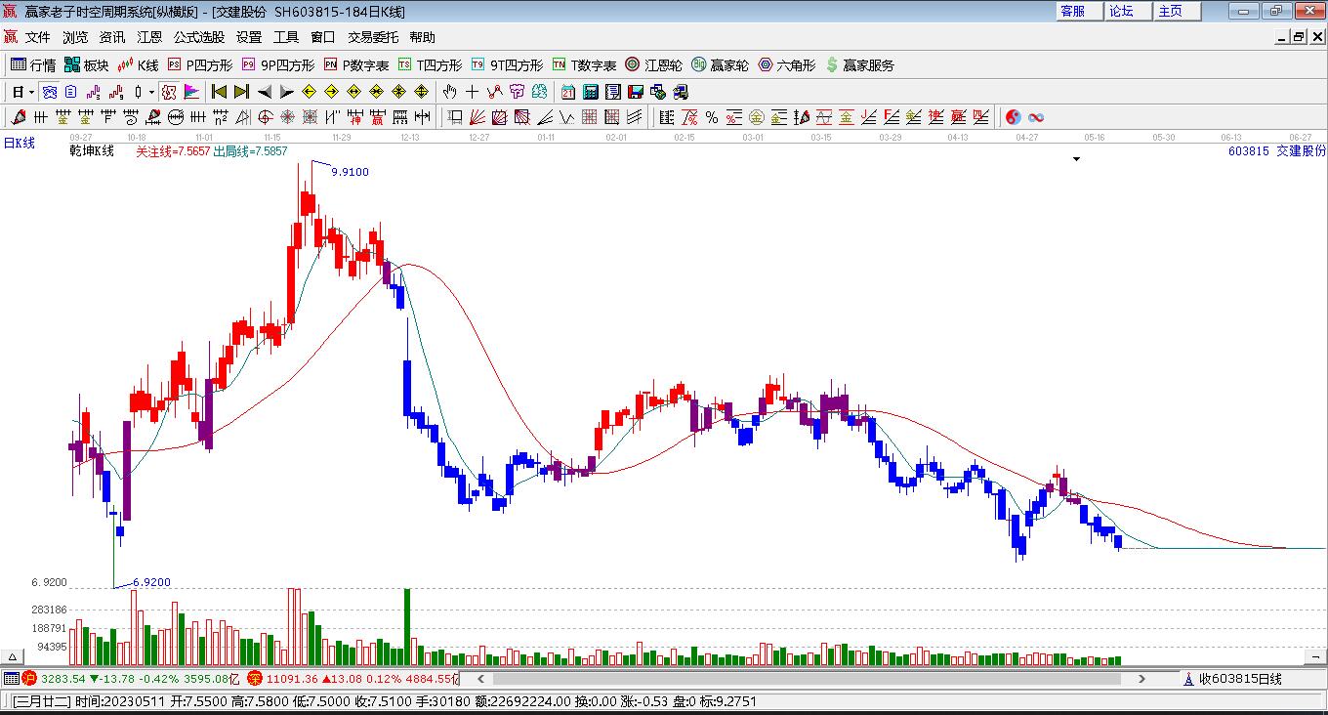Image resolution: width=1328 pixels, height=715 pixels.
Task: Click the 9.9100 high price label
Action: click(350, 172)
